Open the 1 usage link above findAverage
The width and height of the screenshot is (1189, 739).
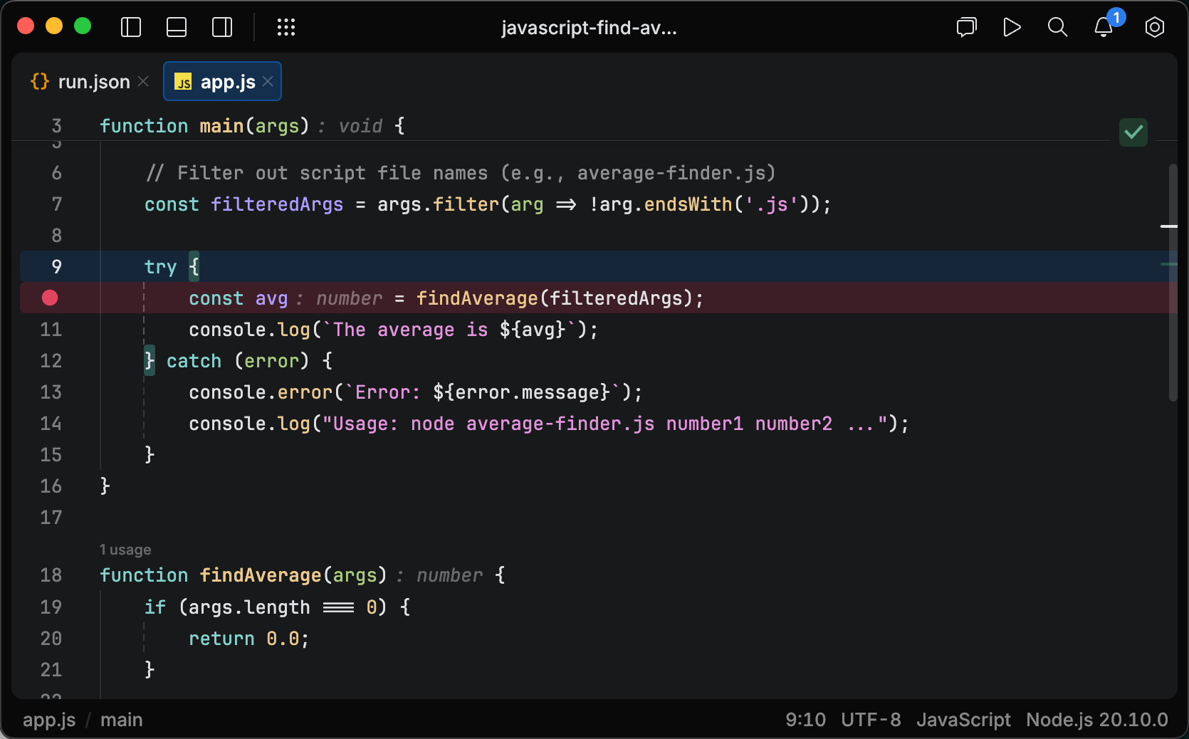click(125, 549)
